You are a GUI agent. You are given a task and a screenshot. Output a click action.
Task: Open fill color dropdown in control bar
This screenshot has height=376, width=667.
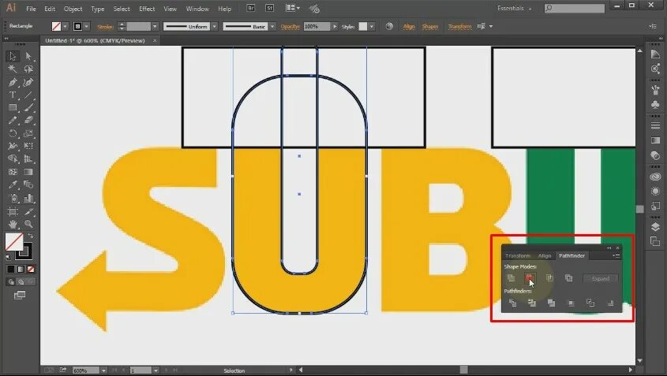click(x=65, y=26)
